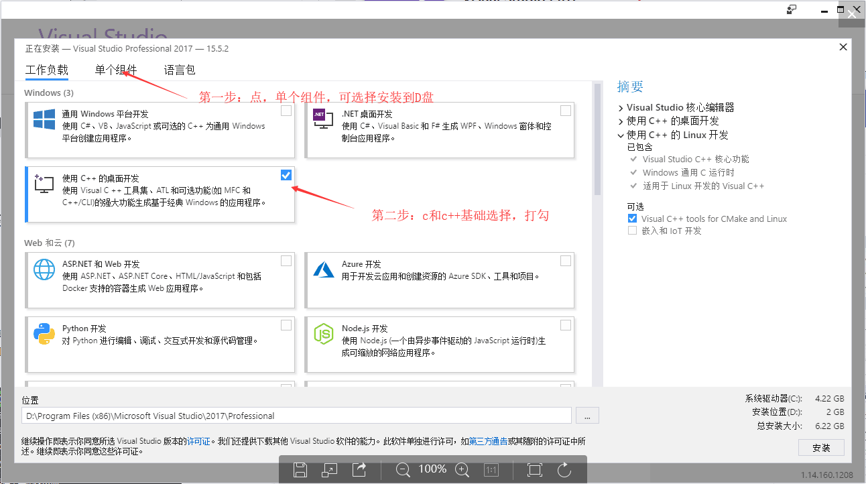Viewport: 866px width, 484px height.
Task: Open the 许可证 link
Action: [198, 441]
